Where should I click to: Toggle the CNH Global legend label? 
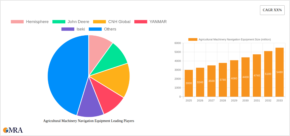119,22
